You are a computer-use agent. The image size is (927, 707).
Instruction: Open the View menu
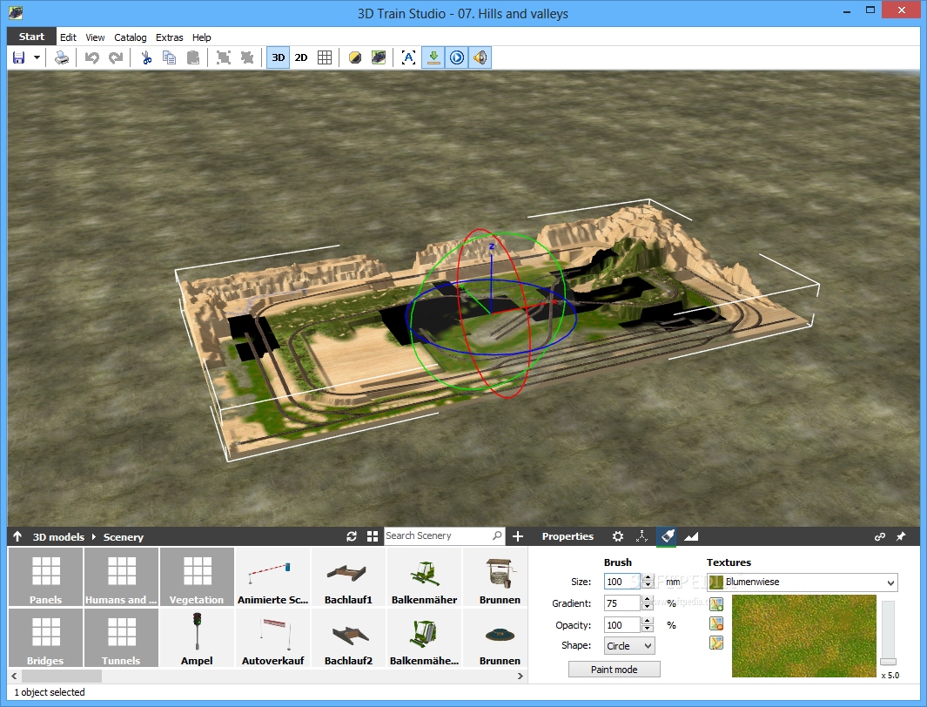pyautogui.click(x=95, y=37)
